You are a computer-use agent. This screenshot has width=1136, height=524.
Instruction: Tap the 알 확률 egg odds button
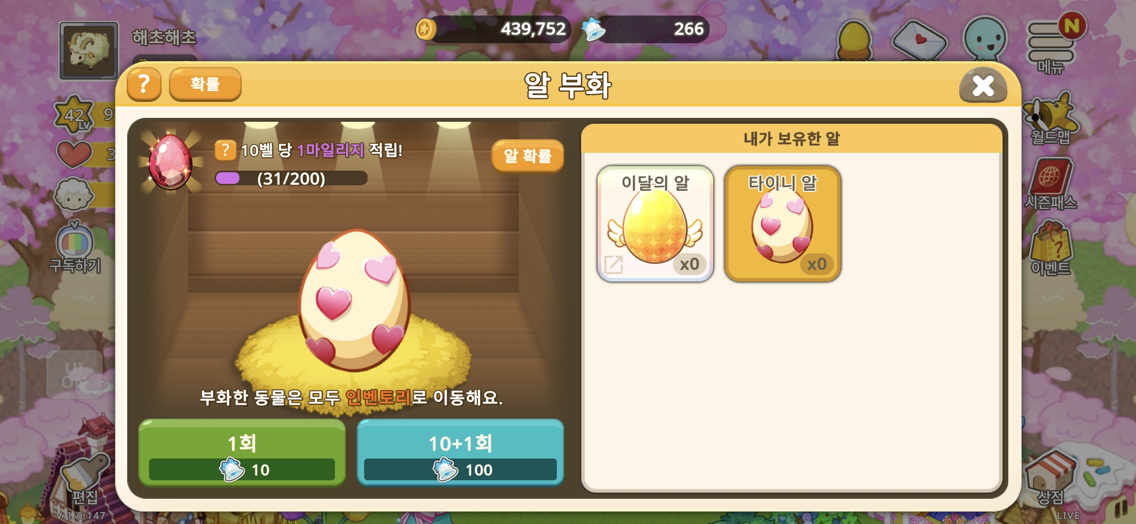tap(528, 156)
